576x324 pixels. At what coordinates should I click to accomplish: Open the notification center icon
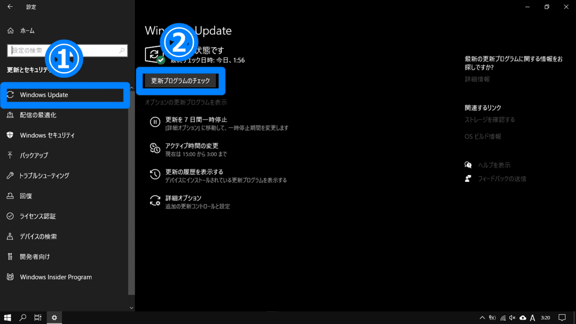(562, 318)
